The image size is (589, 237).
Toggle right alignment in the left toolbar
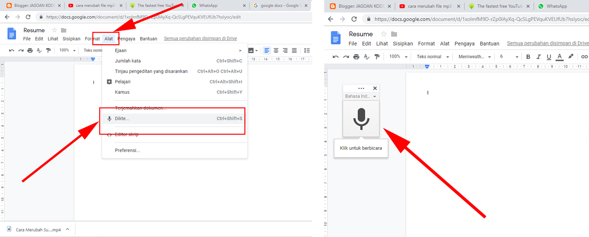click(x=285, y=50)
